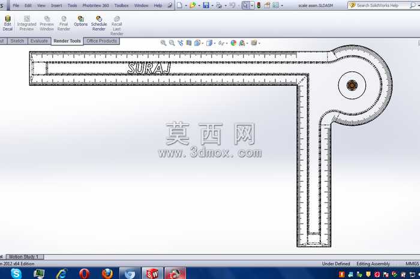Select the Render Tools tab
Viewport: 420px width, 279px height.
(67, 41)
